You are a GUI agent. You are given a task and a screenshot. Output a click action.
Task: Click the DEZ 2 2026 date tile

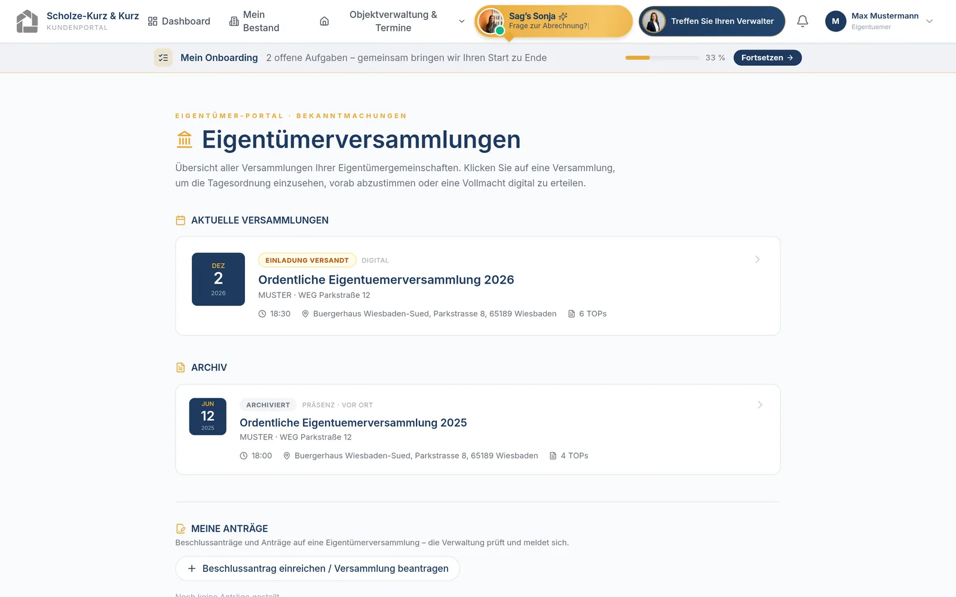218,279
